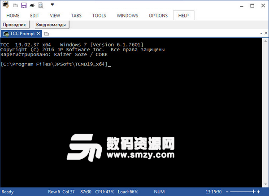Open print preview magnifier icon

[x=41, y=5]
